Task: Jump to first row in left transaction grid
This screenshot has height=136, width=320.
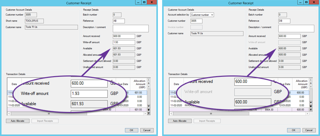Action: (149, 80)
